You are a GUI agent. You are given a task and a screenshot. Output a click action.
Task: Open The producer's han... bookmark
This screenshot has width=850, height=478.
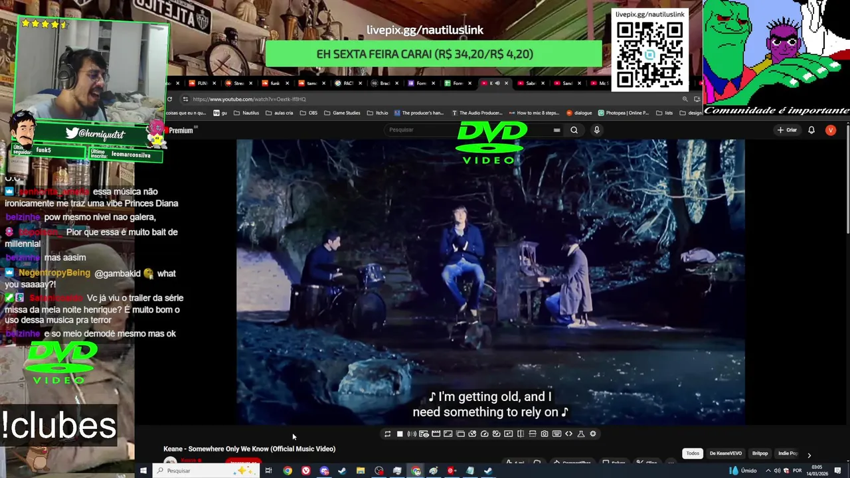point(419,113)
